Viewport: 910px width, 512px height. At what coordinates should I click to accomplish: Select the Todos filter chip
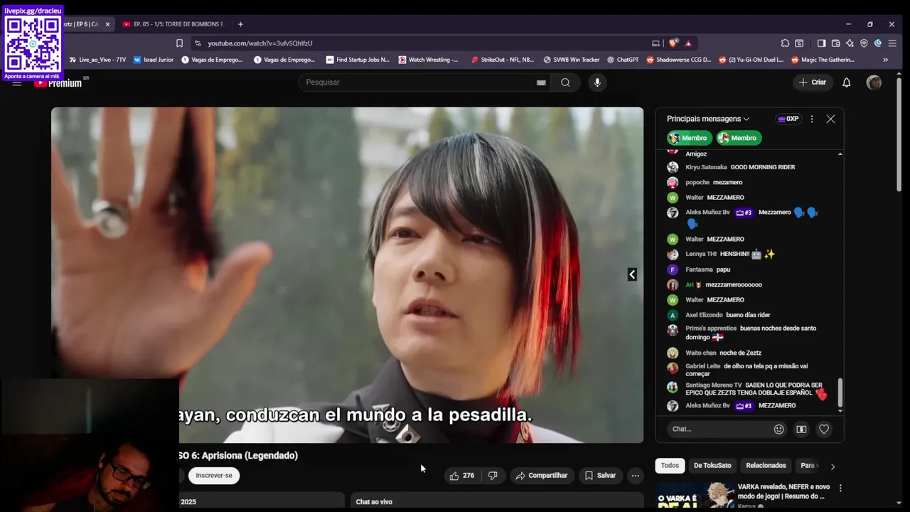coord(670,466)
